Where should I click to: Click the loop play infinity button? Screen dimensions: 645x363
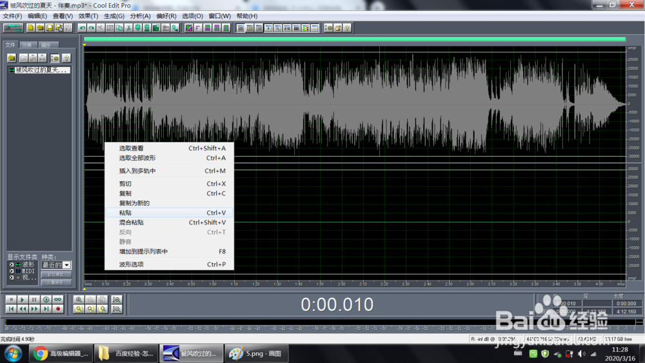[x=57, y=299]
